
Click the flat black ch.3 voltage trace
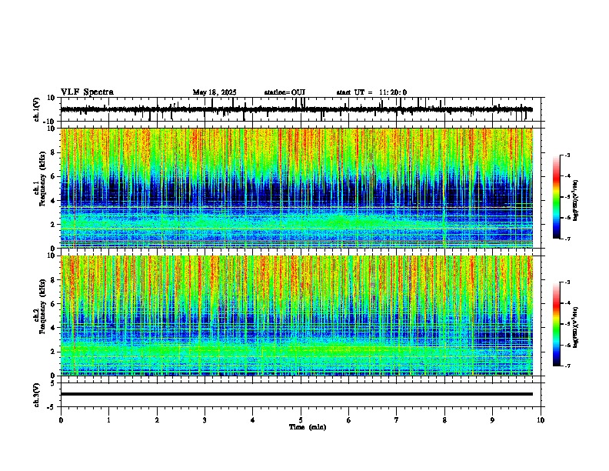tap(296, 394)
